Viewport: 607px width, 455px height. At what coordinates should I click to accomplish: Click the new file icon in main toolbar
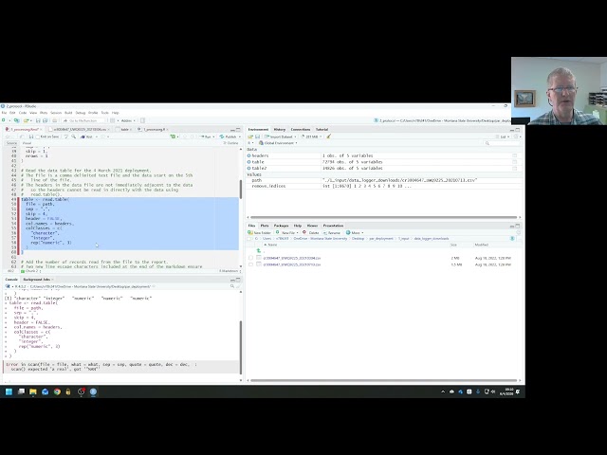[4, 120]
